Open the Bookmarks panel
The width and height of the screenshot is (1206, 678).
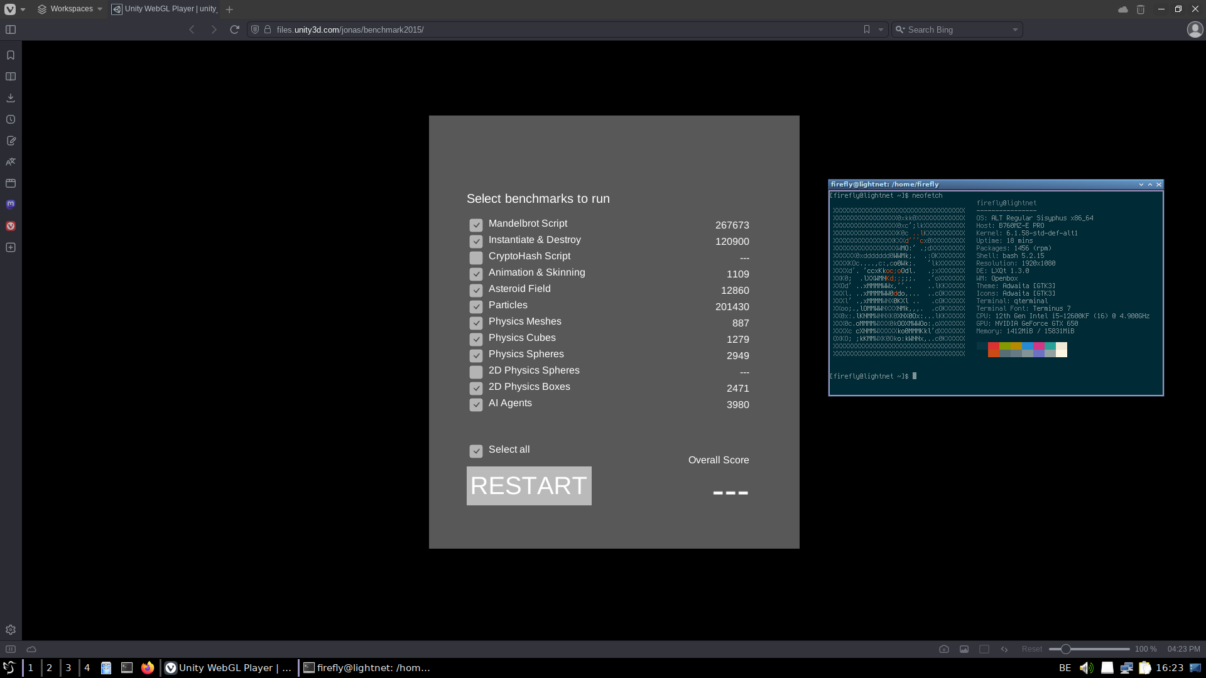tap(11, 55)
